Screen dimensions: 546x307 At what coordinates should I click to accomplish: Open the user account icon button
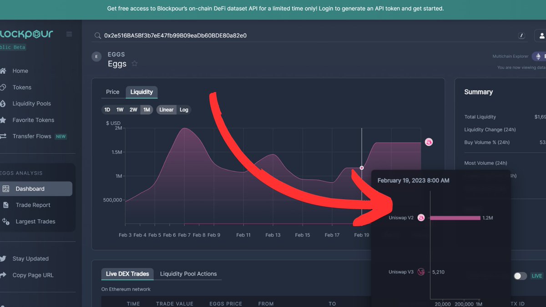[x=541, y=35]
